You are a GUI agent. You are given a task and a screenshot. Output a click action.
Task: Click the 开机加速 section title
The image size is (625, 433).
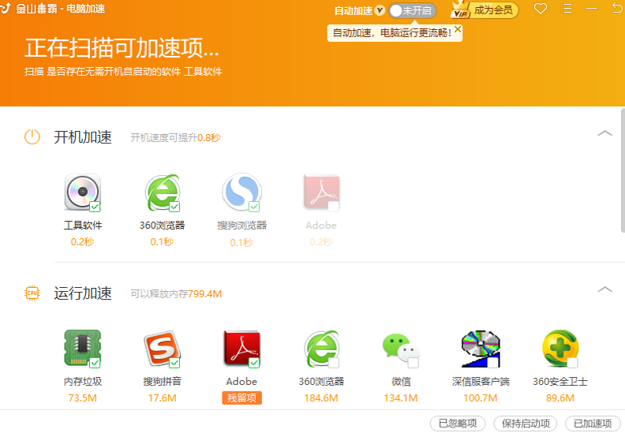click(x=83, y=137)
